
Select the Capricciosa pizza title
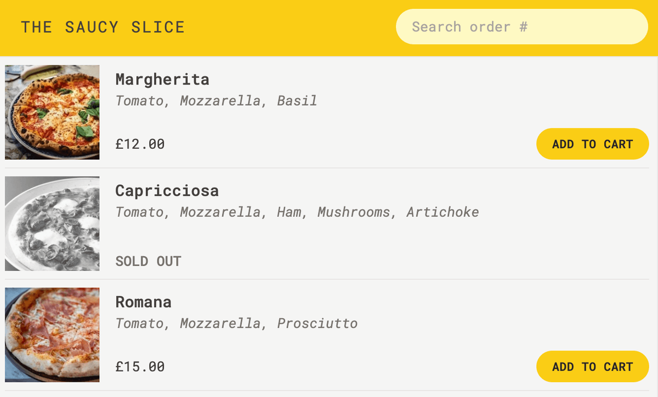167,191
